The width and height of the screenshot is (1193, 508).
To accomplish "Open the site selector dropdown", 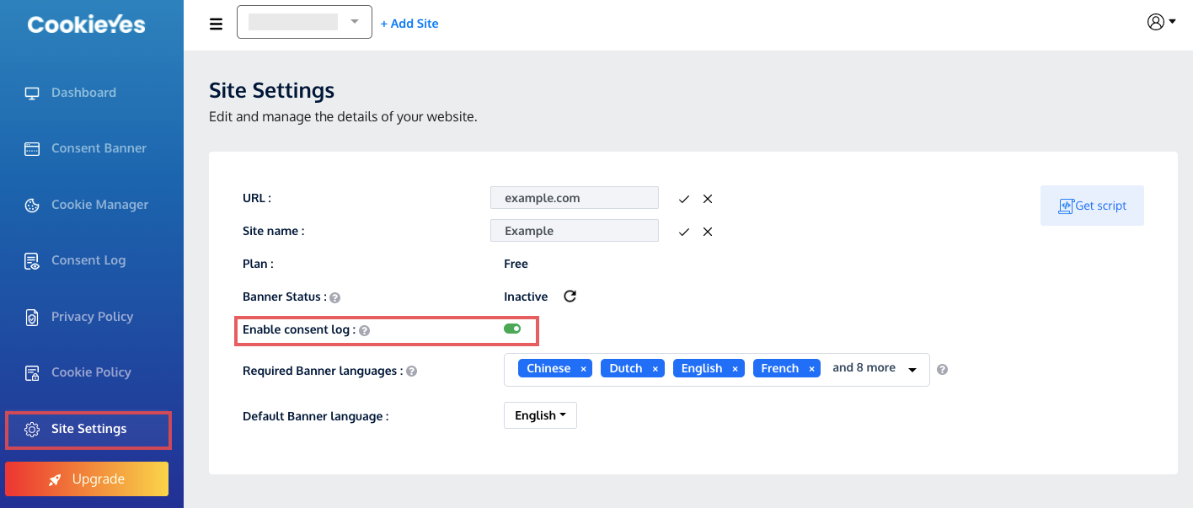I will 304,22.
